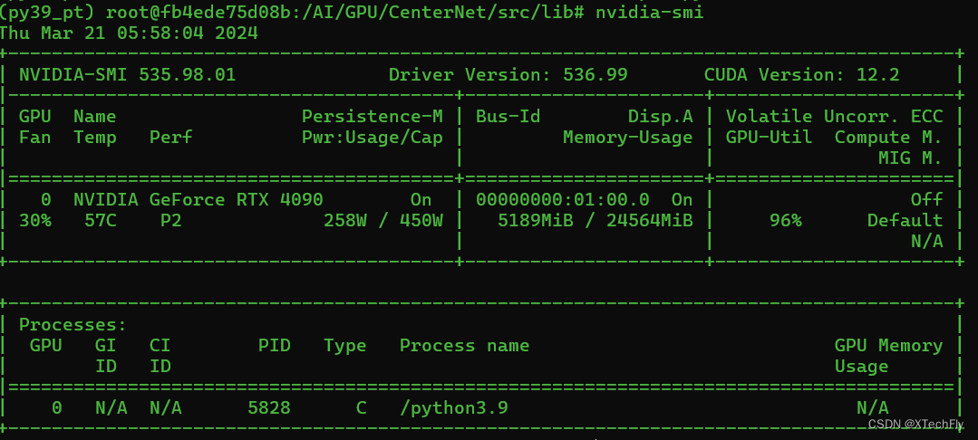Click the performance state P2 value
Image resolution: width=978 pixels, height=440 pixels.
coord(171,220)
